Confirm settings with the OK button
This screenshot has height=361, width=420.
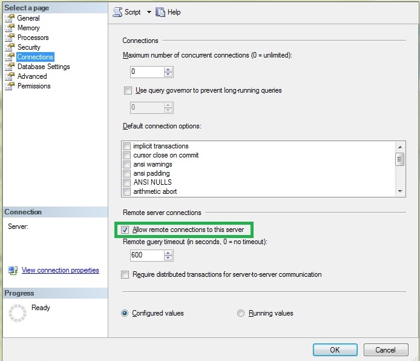335,349
